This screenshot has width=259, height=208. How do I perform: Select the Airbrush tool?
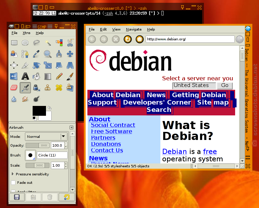tap(25, 88)
